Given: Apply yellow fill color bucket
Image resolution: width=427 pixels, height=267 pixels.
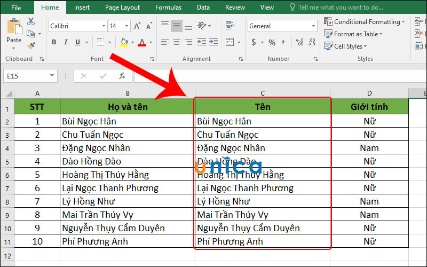Looking at the screenshot, I should click(x=124, y=42).
